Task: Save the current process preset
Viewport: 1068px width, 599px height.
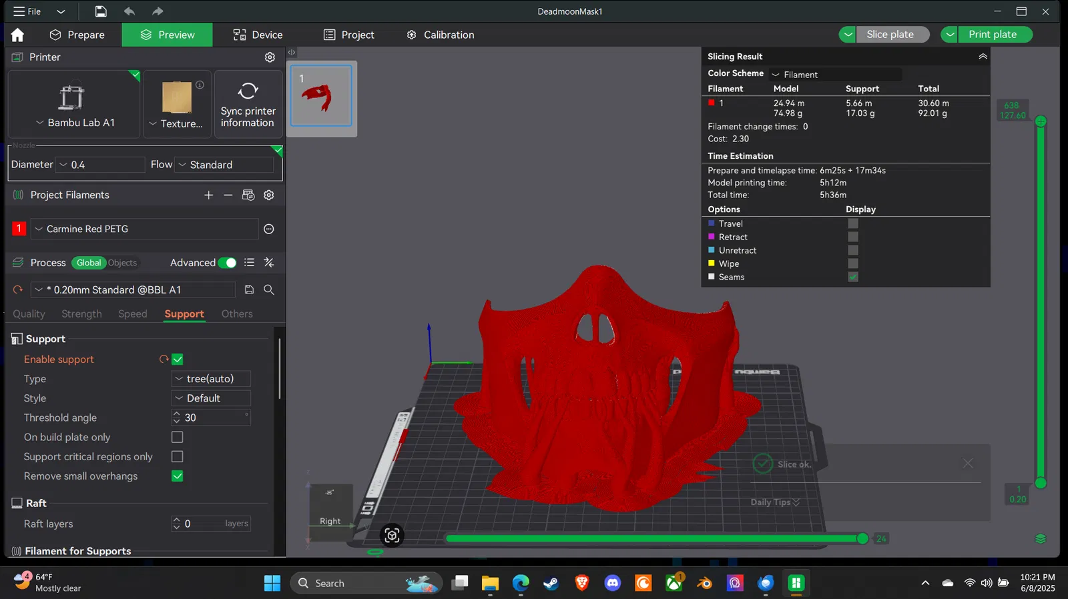Action: click(249, 289)
